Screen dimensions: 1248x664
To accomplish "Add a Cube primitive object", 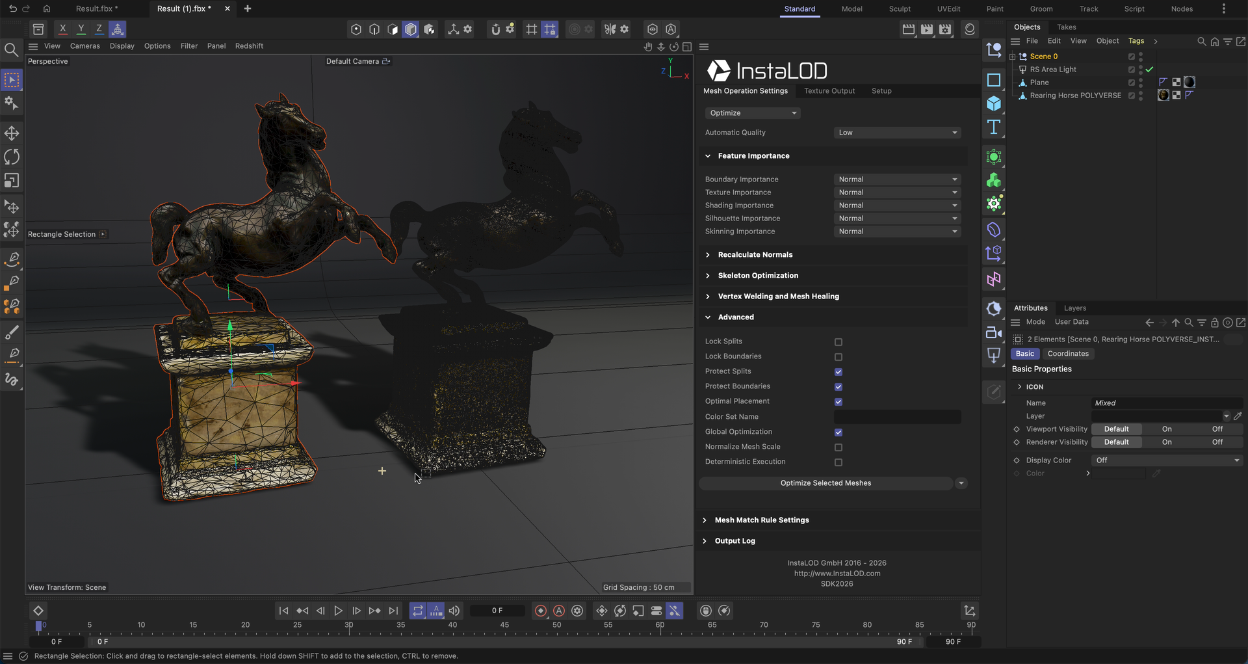I will [994, 103].
